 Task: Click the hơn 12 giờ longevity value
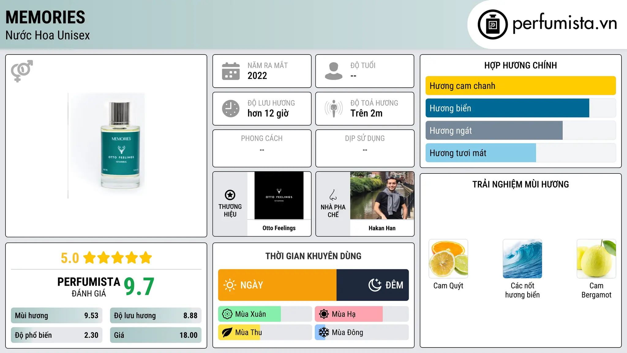pos(268,113)
